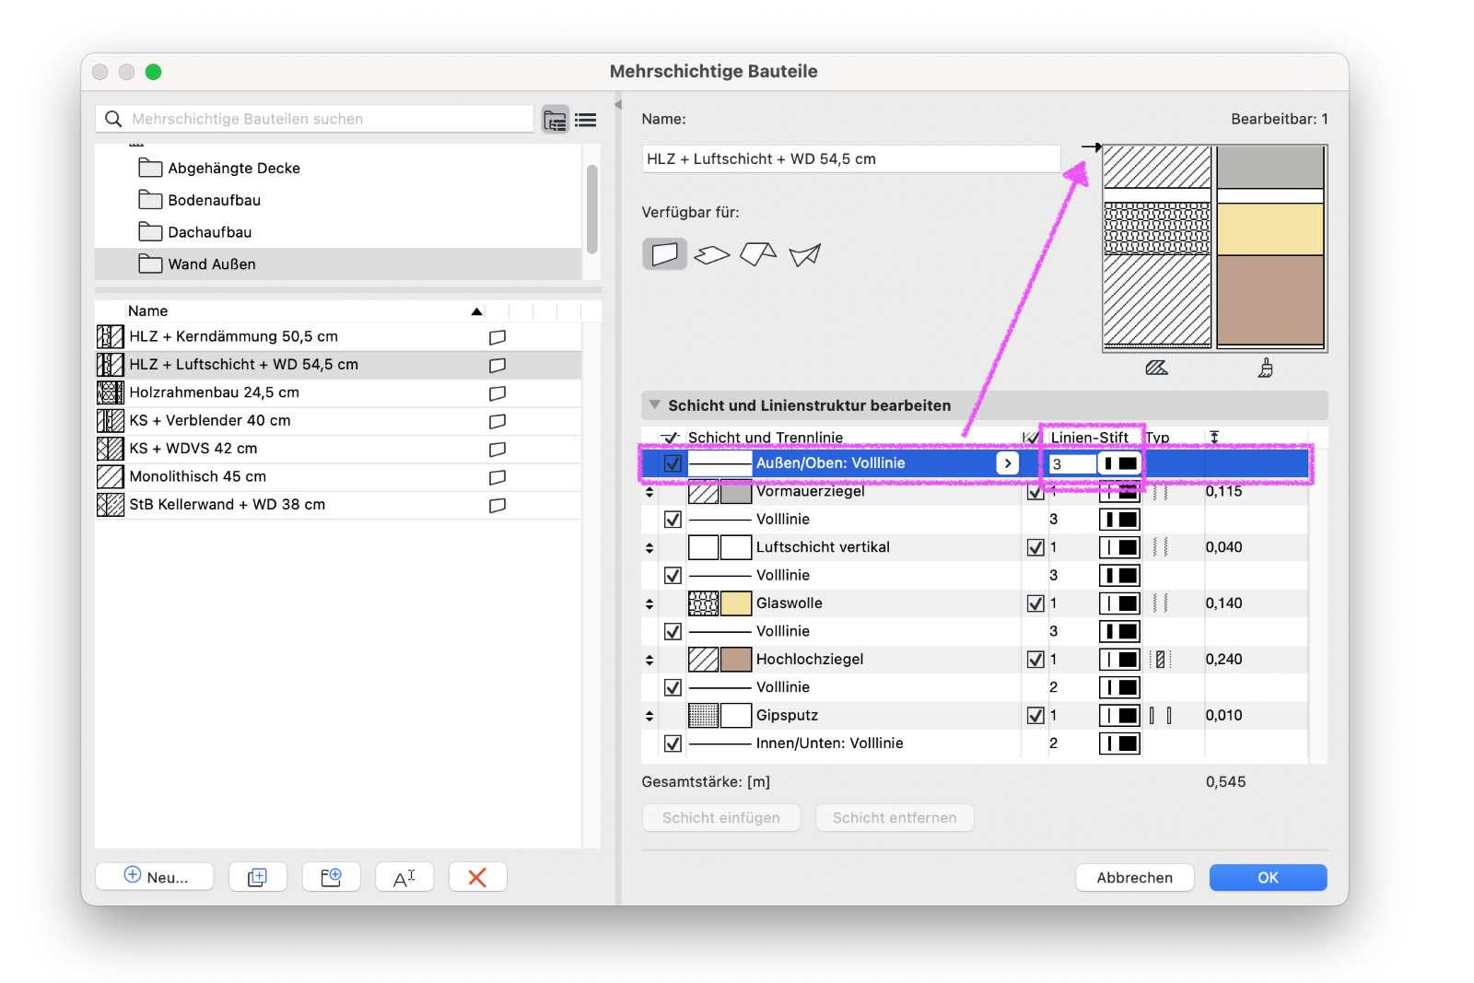Click the HLZ + Kerndämmung 50,5 cm composite icon

coord(111,336)
